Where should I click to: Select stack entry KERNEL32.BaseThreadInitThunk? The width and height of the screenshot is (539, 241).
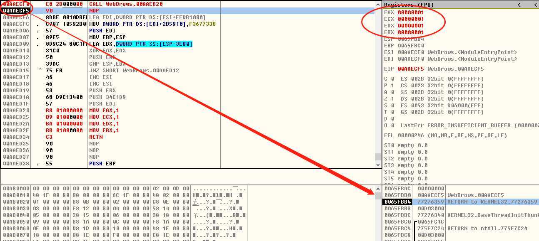[x=460, y=215]
